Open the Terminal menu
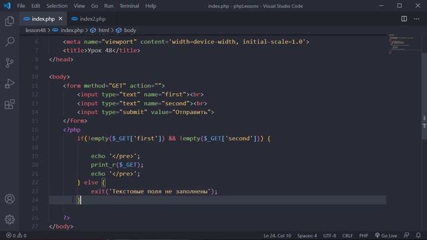Image resolution: width=427 pixels, height=240 pixels. [x=129, y=6]
